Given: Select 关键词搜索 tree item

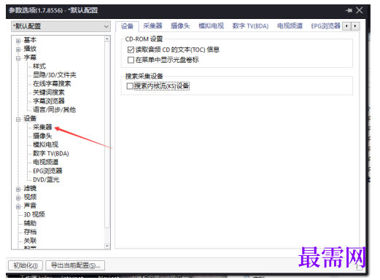Looking at the screenshot, I should 49,93.
